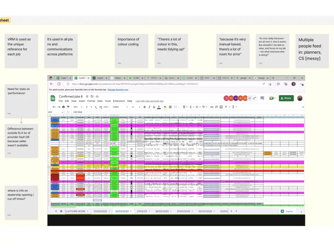
Task: Open the 123 number format dropdown
Action: click(106, 107)
